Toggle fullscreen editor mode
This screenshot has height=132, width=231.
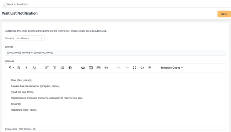tap(134, 68)
